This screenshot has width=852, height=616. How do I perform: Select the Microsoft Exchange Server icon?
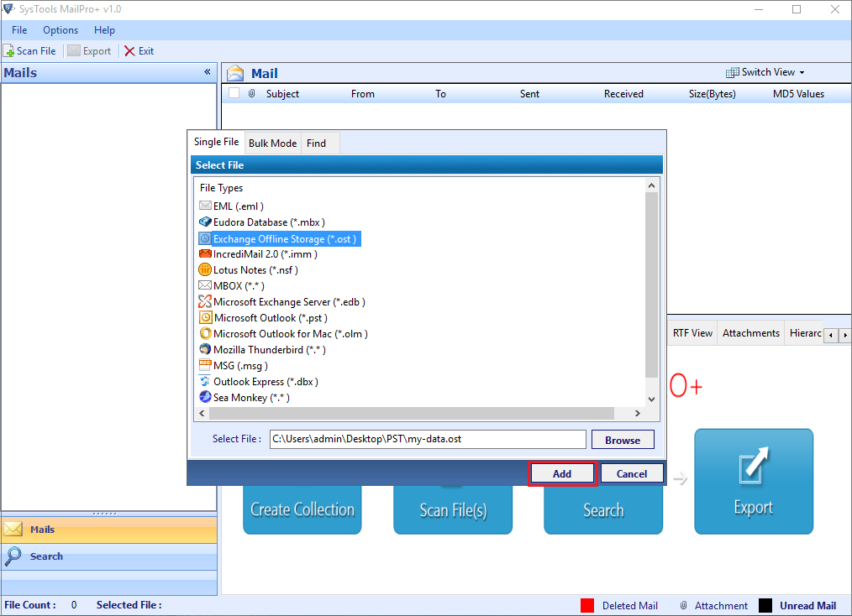[x=205, y=302]
